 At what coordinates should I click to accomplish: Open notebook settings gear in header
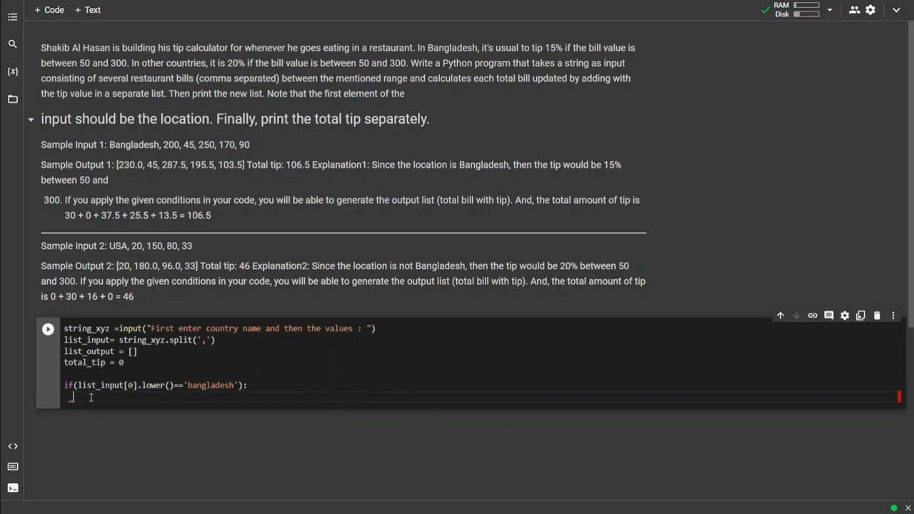(x=870, y=10)
